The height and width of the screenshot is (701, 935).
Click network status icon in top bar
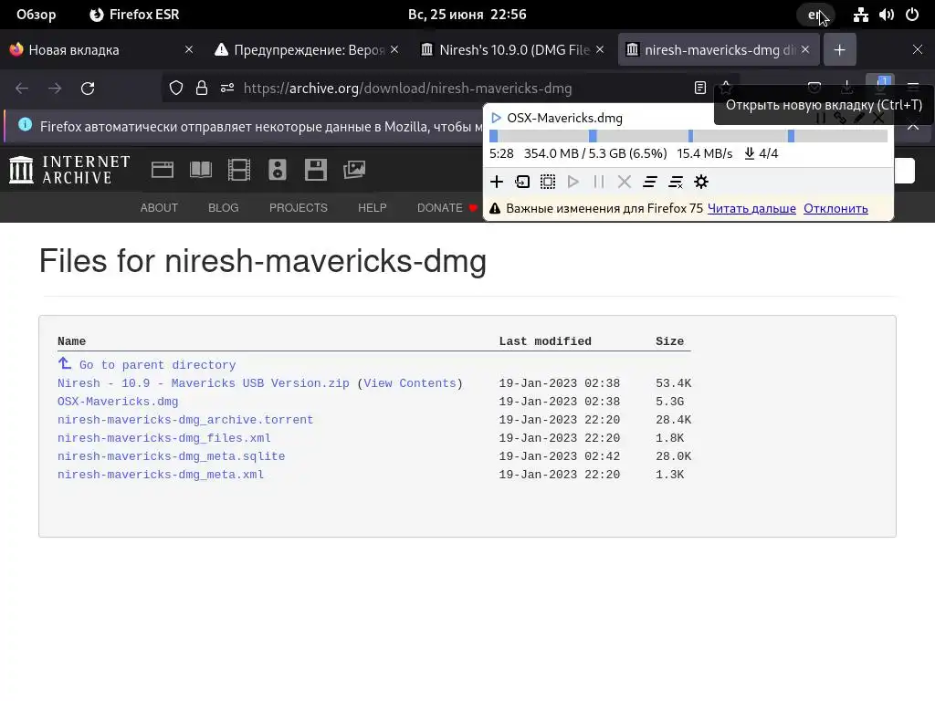click(x=860, y=15)
